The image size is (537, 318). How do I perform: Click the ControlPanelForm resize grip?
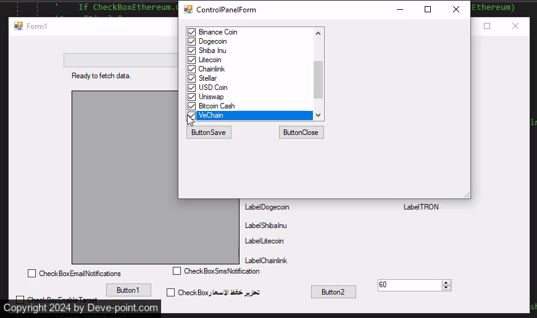[x=467, y=195]
